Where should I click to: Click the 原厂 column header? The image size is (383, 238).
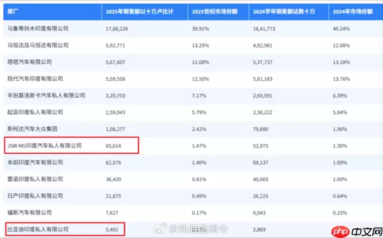13,11
